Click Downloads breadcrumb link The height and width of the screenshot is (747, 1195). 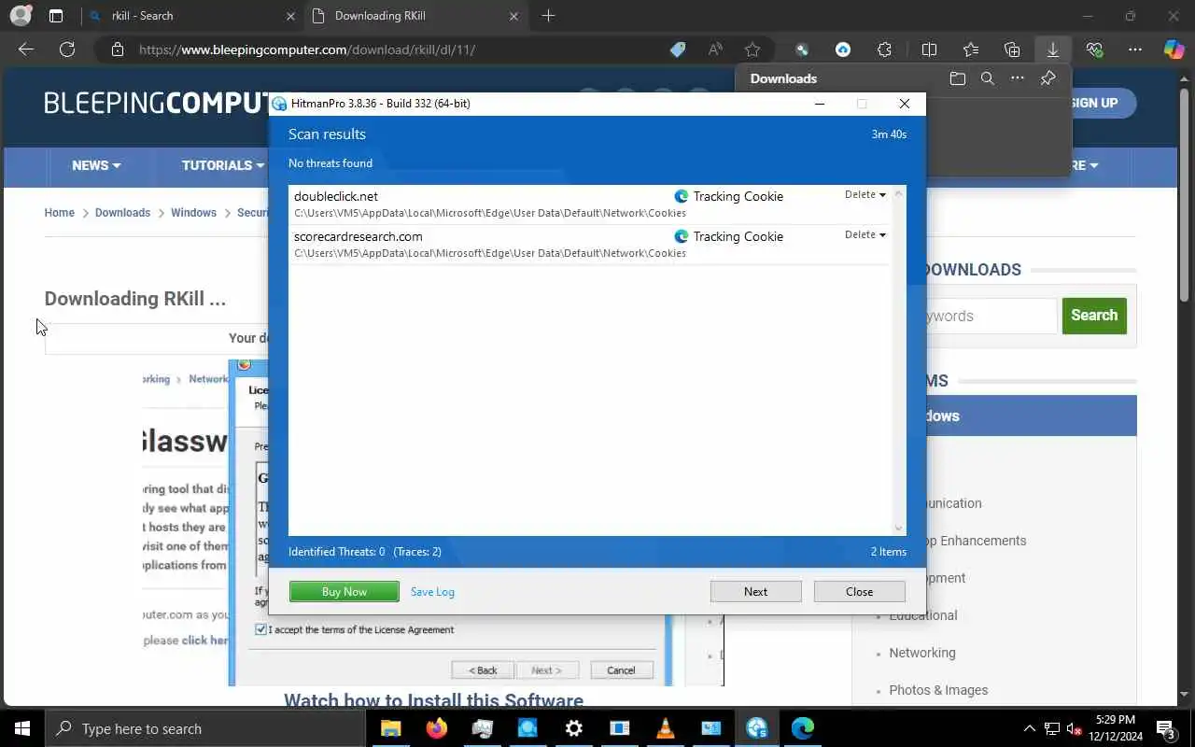coord(122,213)
